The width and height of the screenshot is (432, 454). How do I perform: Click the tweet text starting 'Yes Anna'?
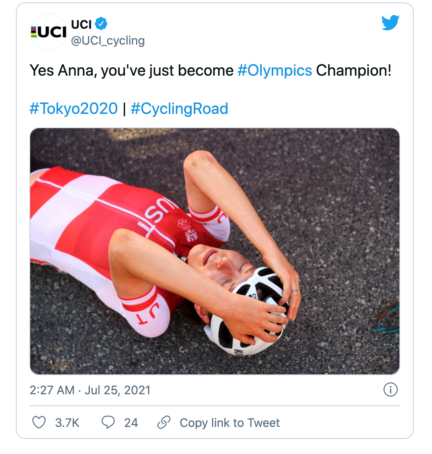[131, 70]
